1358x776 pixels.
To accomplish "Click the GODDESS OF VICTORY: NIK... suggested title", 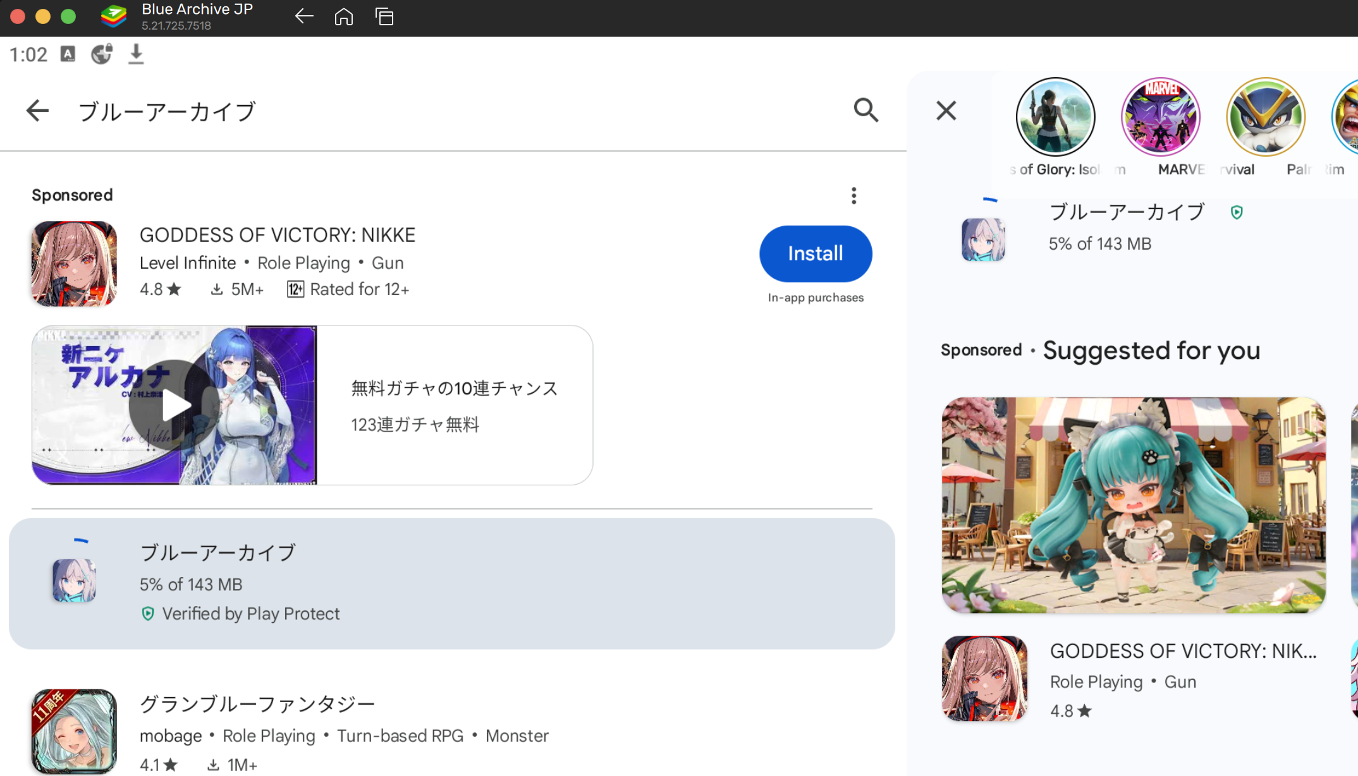I will pyautogui.click(x=1184, y=651).
